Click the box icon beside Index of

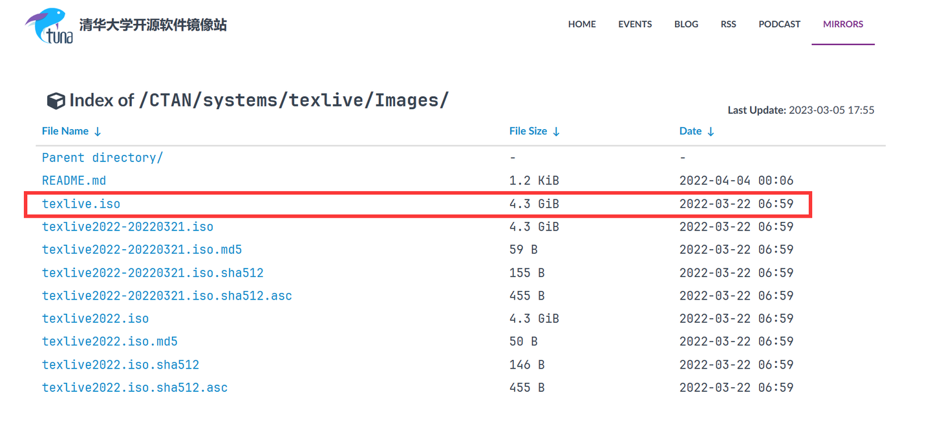[x=56, y=101]
